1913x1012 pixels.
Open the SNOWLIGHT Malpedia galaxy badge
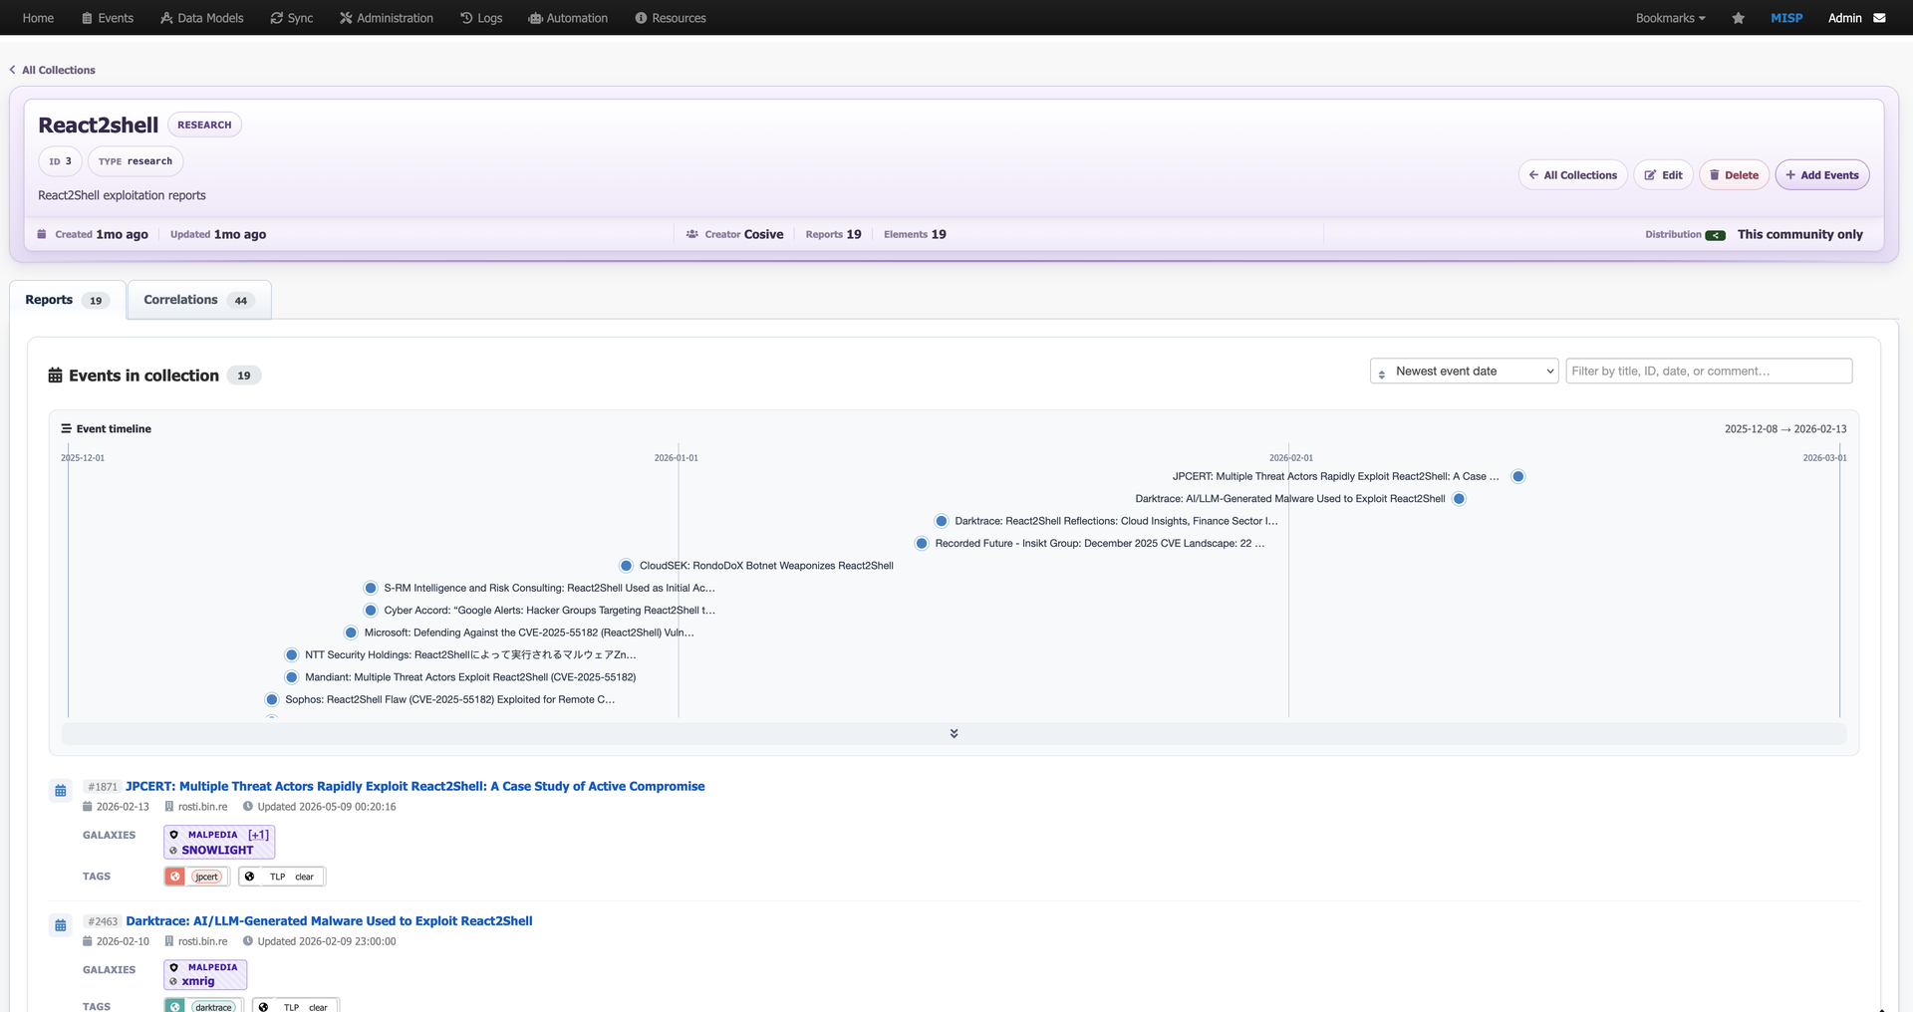click(x=219, y=843)
